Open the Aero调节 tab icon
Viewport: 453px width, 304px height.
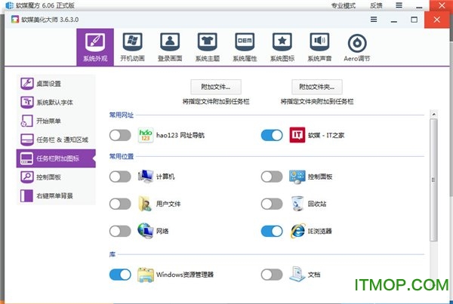(x=357, y=43)
